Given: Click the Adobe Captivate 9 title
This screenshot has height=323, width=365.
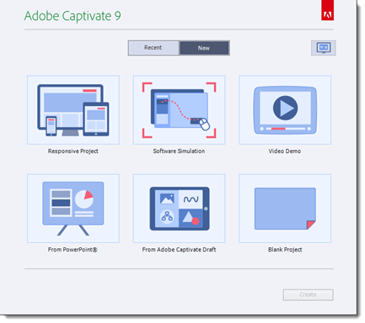Looking at the screenshot, I should 72,16.
